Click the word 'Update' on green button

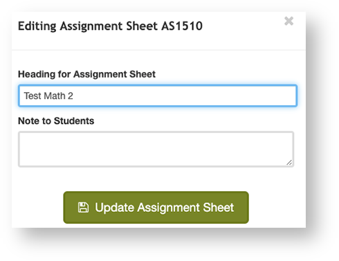(115, 208)
